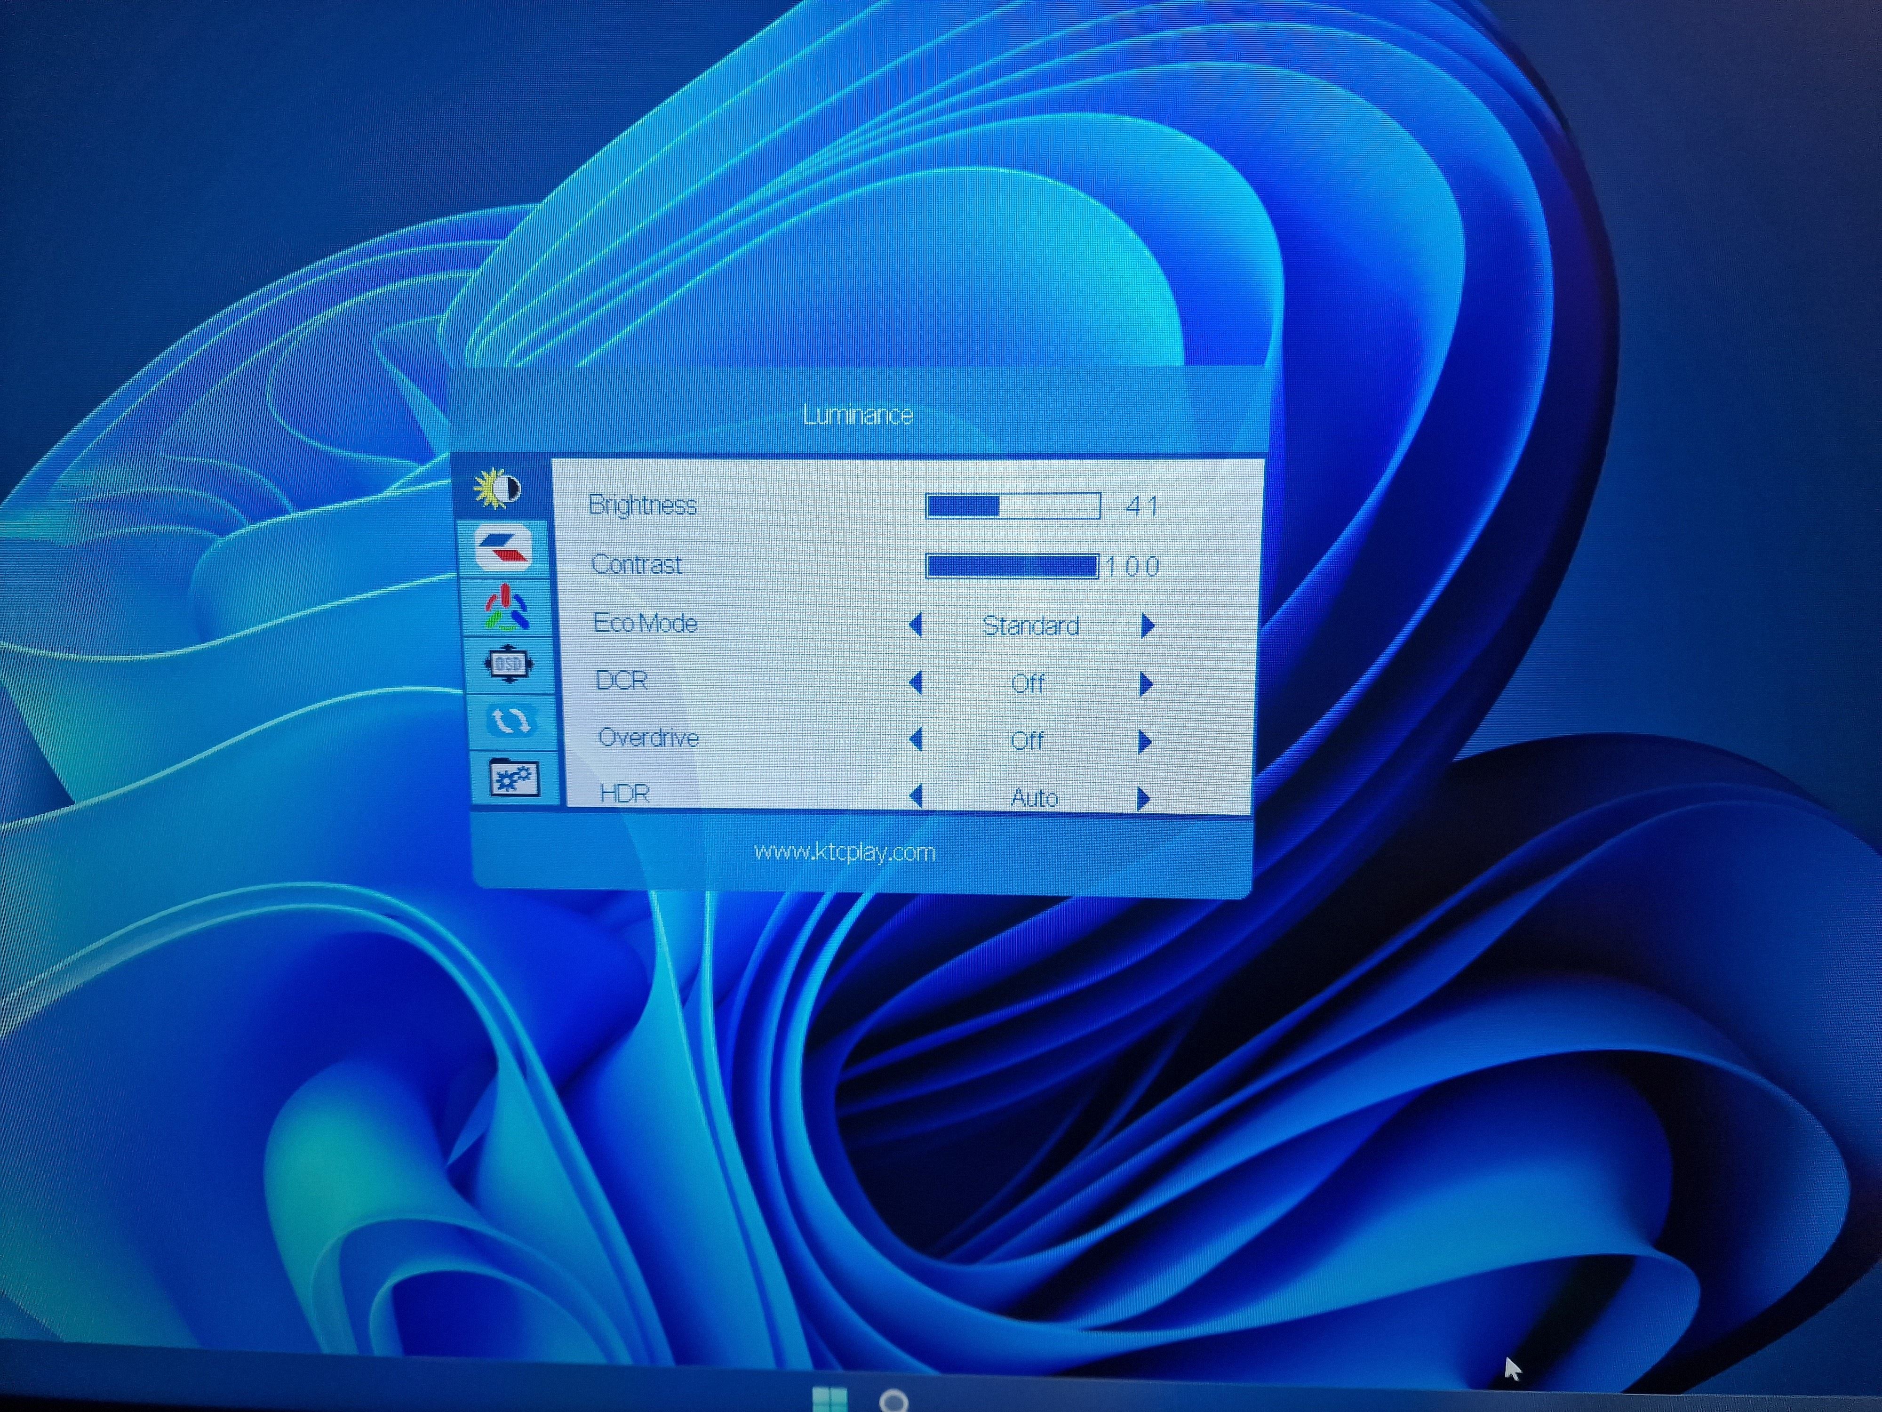
Task: Click left arrow for Overdrive
Action: point(916,739)
